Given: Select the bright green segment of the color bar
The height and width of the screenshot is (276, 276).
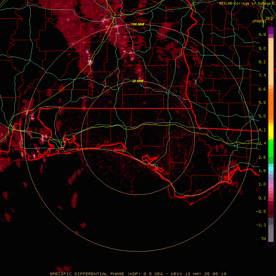Looking at the screenshot, I should [x=271, y=148].
